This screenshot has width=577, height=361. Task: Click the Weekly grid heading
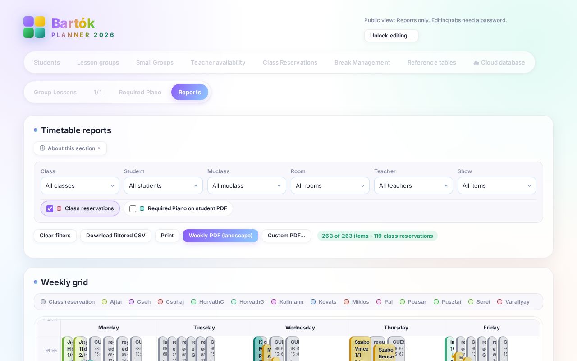click(64, 282)
